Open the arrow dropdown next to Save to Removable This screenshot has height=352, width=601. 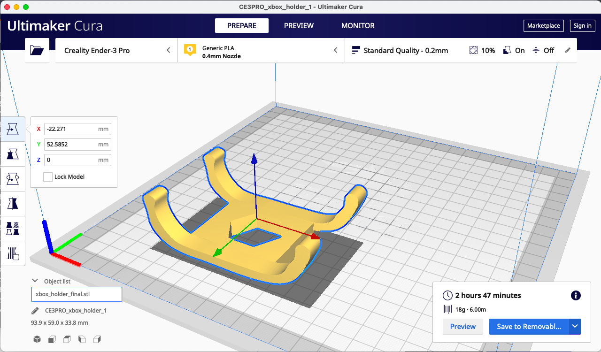click(575, 327)
